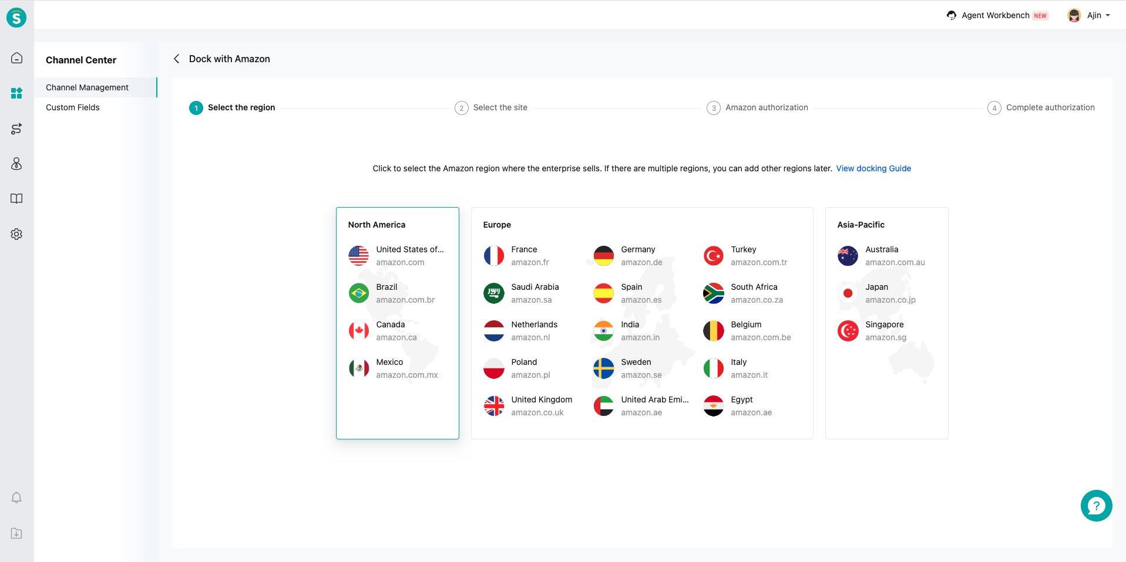Click amazon.com.br text
The image size is (1126, 562).
(405, 300)
